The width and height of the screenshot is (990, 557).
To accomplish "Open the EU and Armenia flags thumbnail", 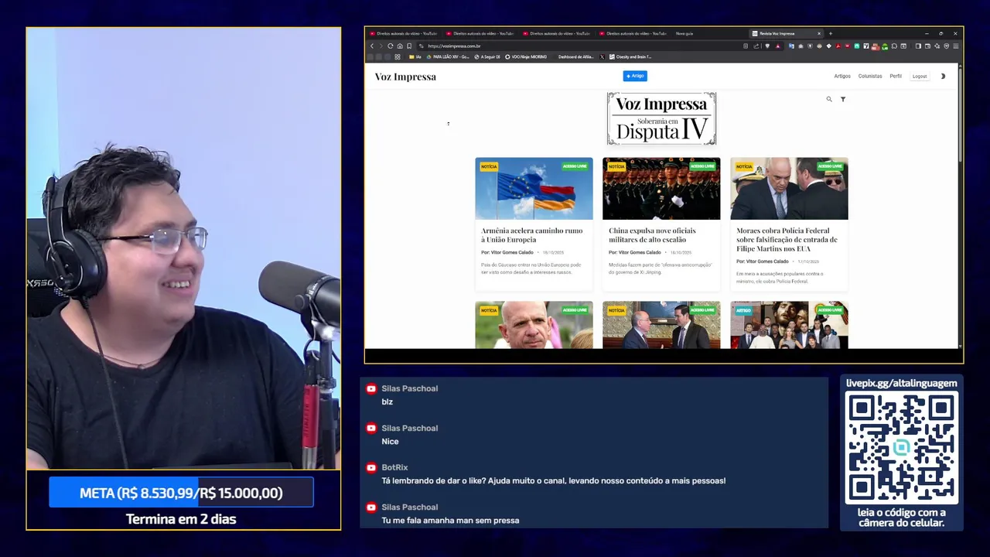I will (534, 189).
